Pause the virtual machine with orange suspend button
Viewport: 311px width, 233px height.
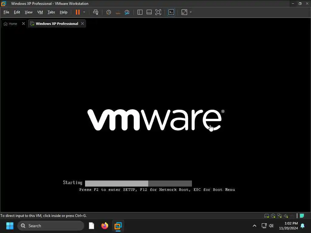point(78,12)
